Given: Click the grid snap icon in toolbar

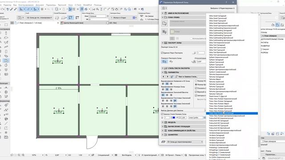Looking at the screenshot, I should pos(42,9).
